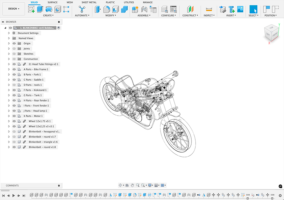
Task: Click the Insert McMaster-Carr Component icon
Action: [x=231, y=9]
